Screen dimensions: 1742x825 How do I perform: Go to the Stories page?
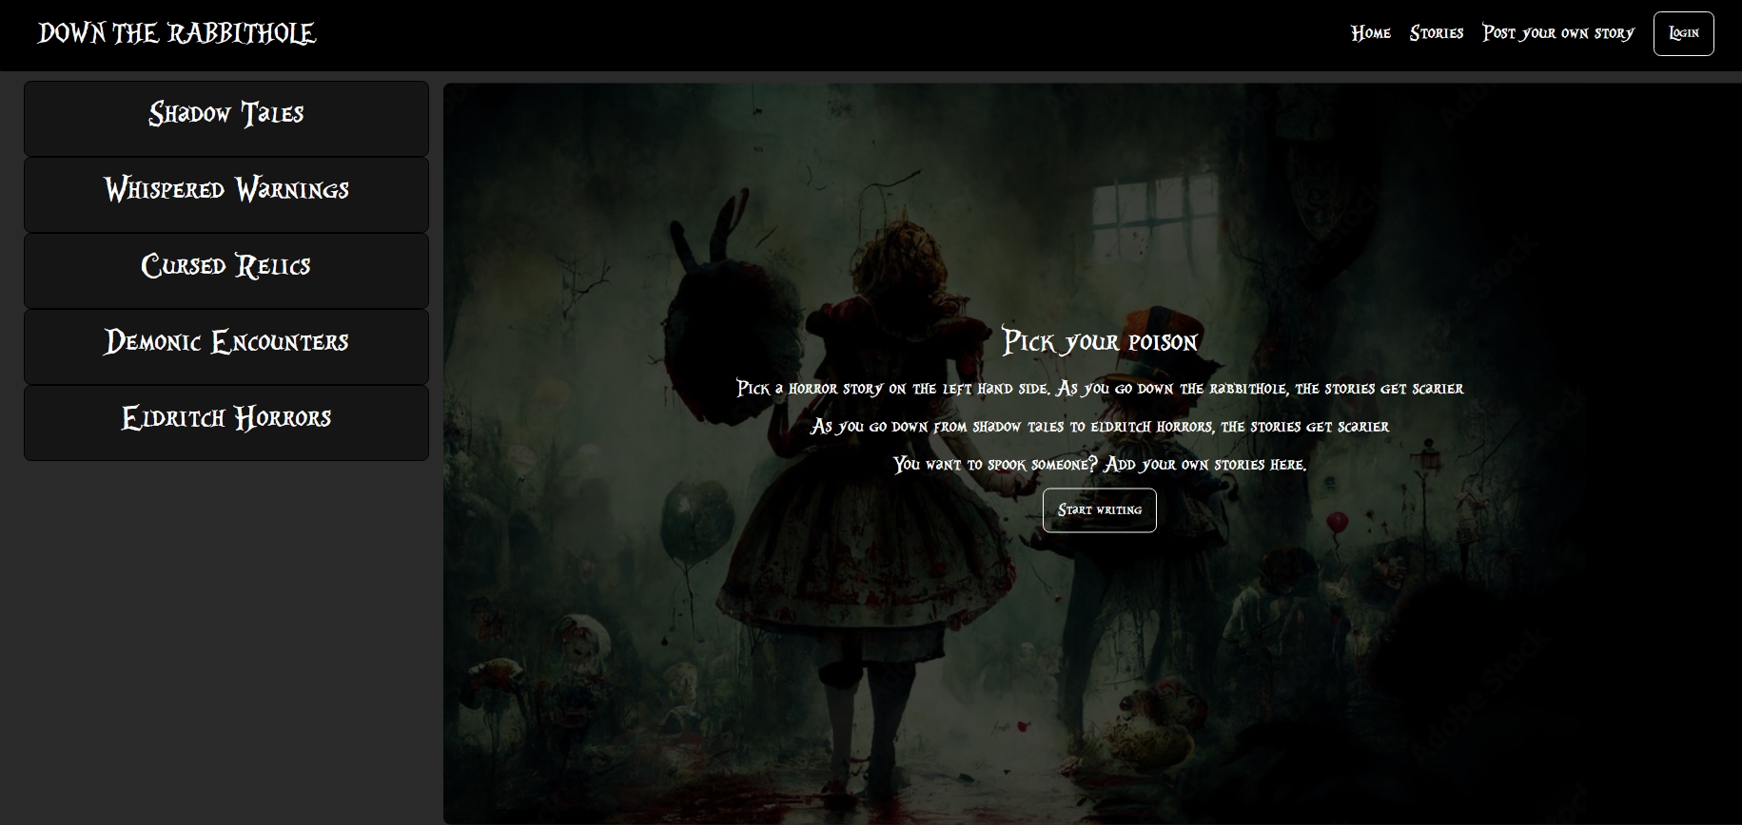[1437, 33]
